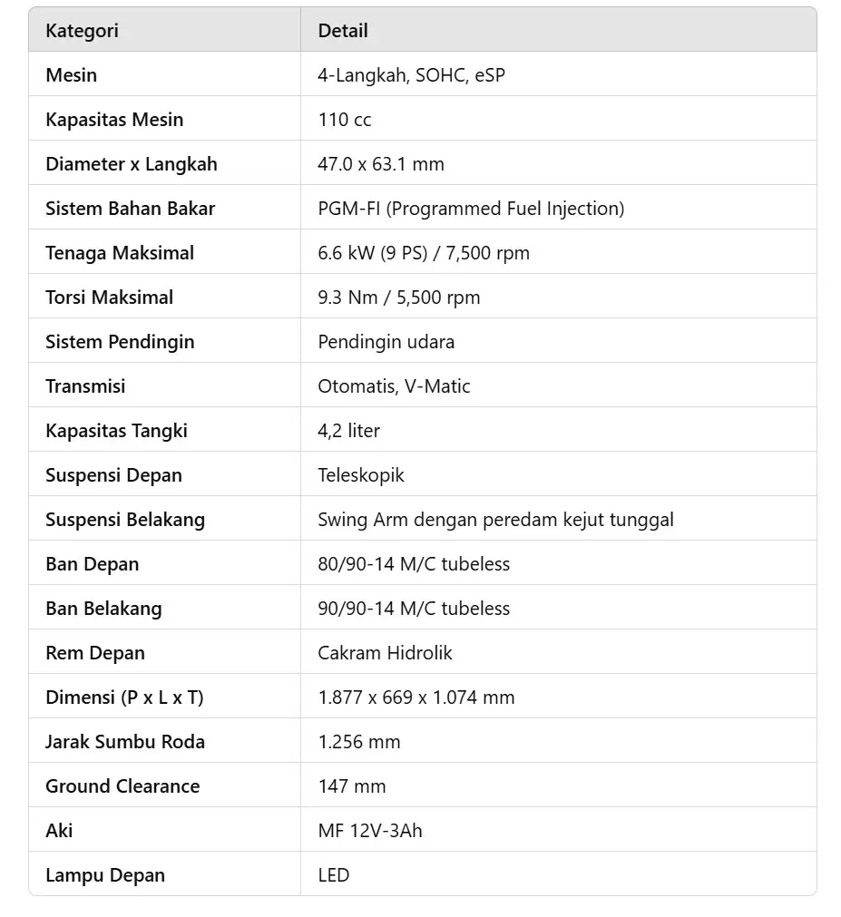Click the 4-Langkah, SOHC, eSP cell
This screenshot has width=841, height=917.
tap(411, 75)
